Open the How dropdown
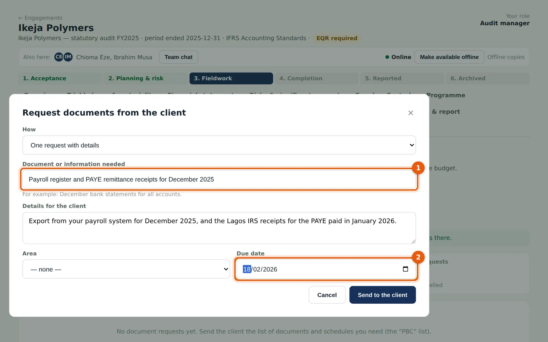Screen dimensions: 548x342 tap(219, 145)
